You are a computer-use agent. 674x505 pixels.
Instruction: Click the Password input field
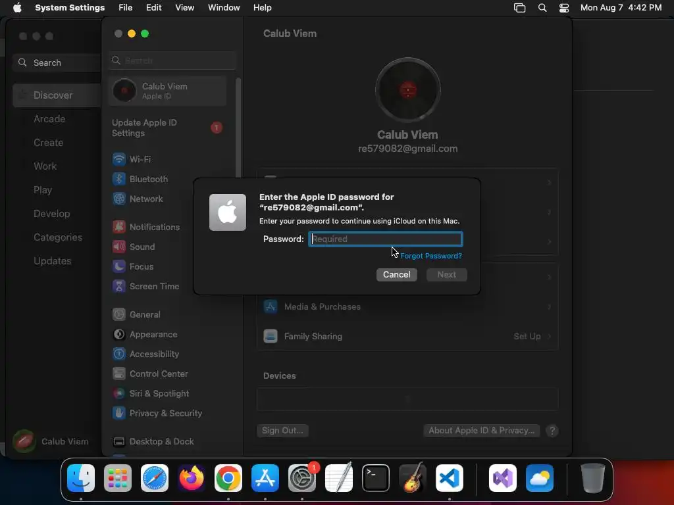coord(386,239)
